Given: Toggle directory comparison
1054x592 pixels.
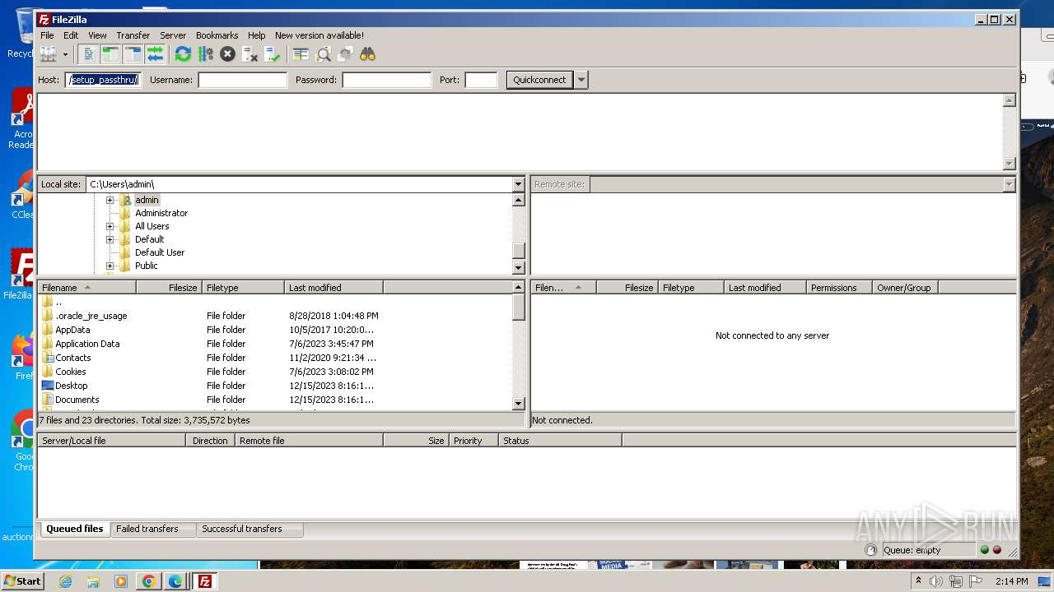Looking at the screenshot, I should 323,54.
